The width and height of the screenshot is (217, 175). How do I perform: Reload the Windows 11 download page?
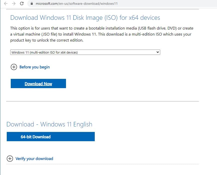tap(22, 4)
